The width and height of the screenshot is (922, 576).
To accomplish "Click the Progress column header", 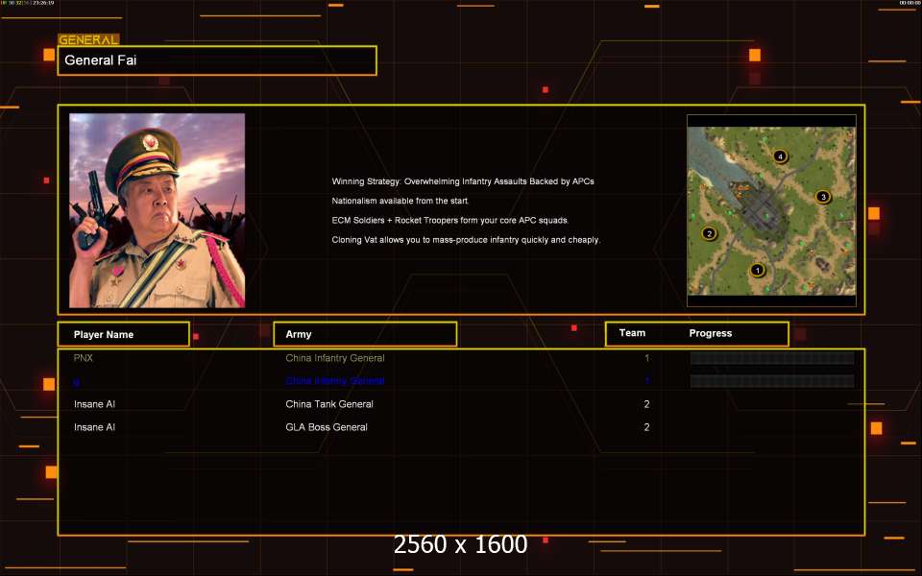I will click(x=711, y=333).
